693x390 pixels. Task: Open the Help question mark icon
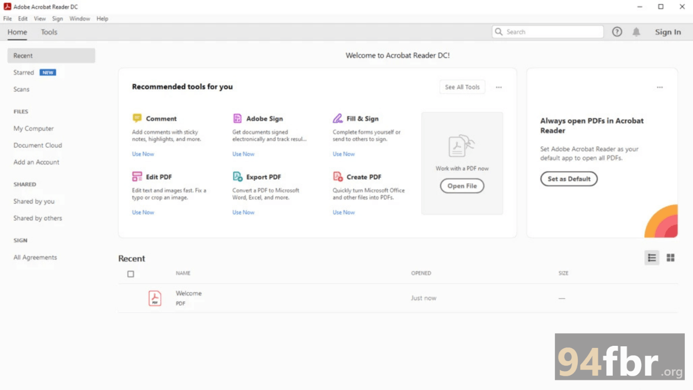[x=617, y=32]
